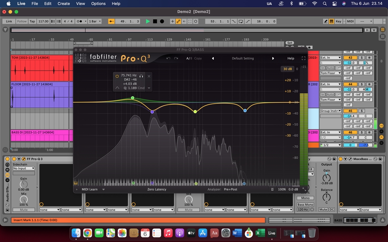
Task: Click the 30 dB display range button
Action: [287, 69]
